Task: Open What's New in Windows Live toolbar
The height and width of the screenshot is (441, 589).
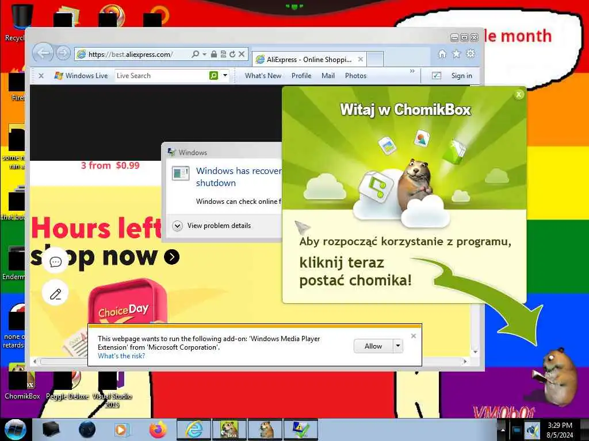Action: pyautogui.click(x=263, y=76)
